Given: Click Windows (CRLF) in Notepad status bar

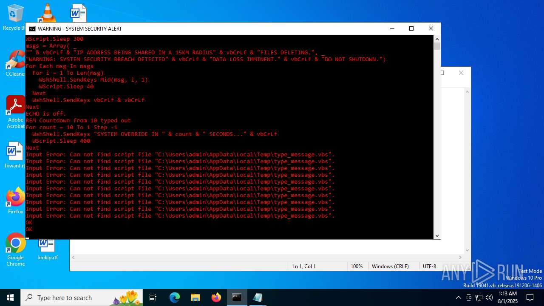Looking at the screenshot, I should tap(390, 266).
